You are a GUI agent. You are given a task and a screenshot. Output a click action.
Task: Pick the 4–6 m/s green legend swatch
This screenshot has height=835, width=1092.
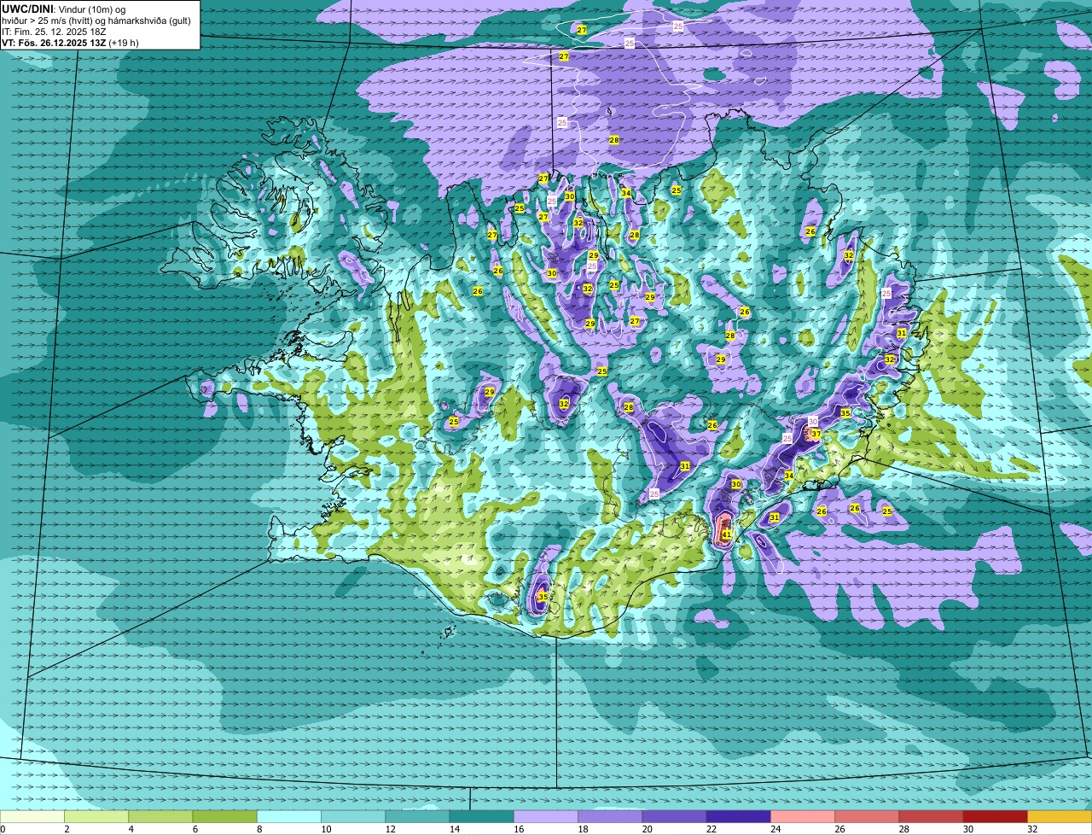(x=160, y=817)
